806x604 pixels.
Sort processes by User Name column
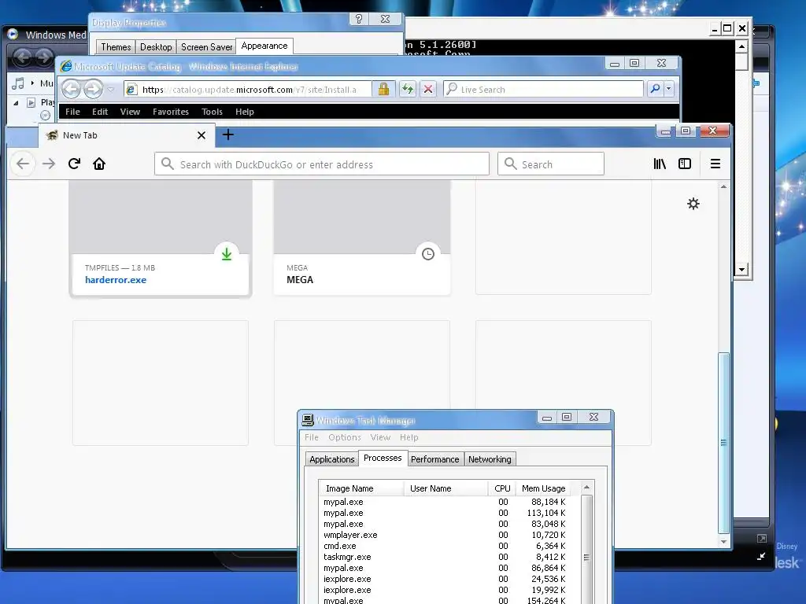[x=446, y=488]
